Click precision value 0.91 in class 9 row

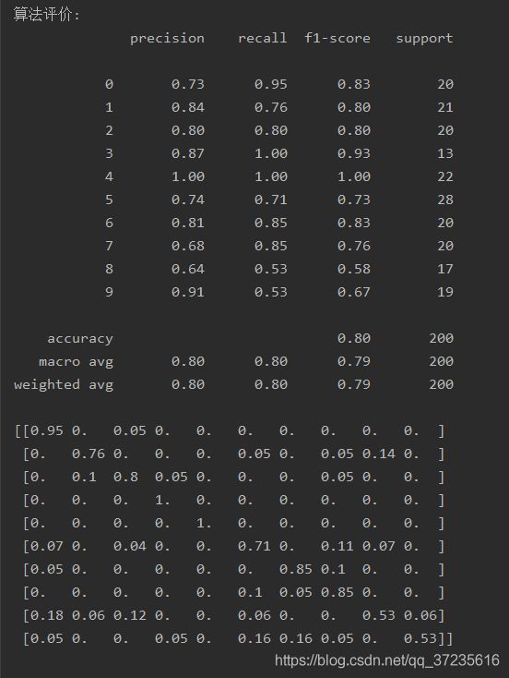pyautogui.click(x=188, y=292)
